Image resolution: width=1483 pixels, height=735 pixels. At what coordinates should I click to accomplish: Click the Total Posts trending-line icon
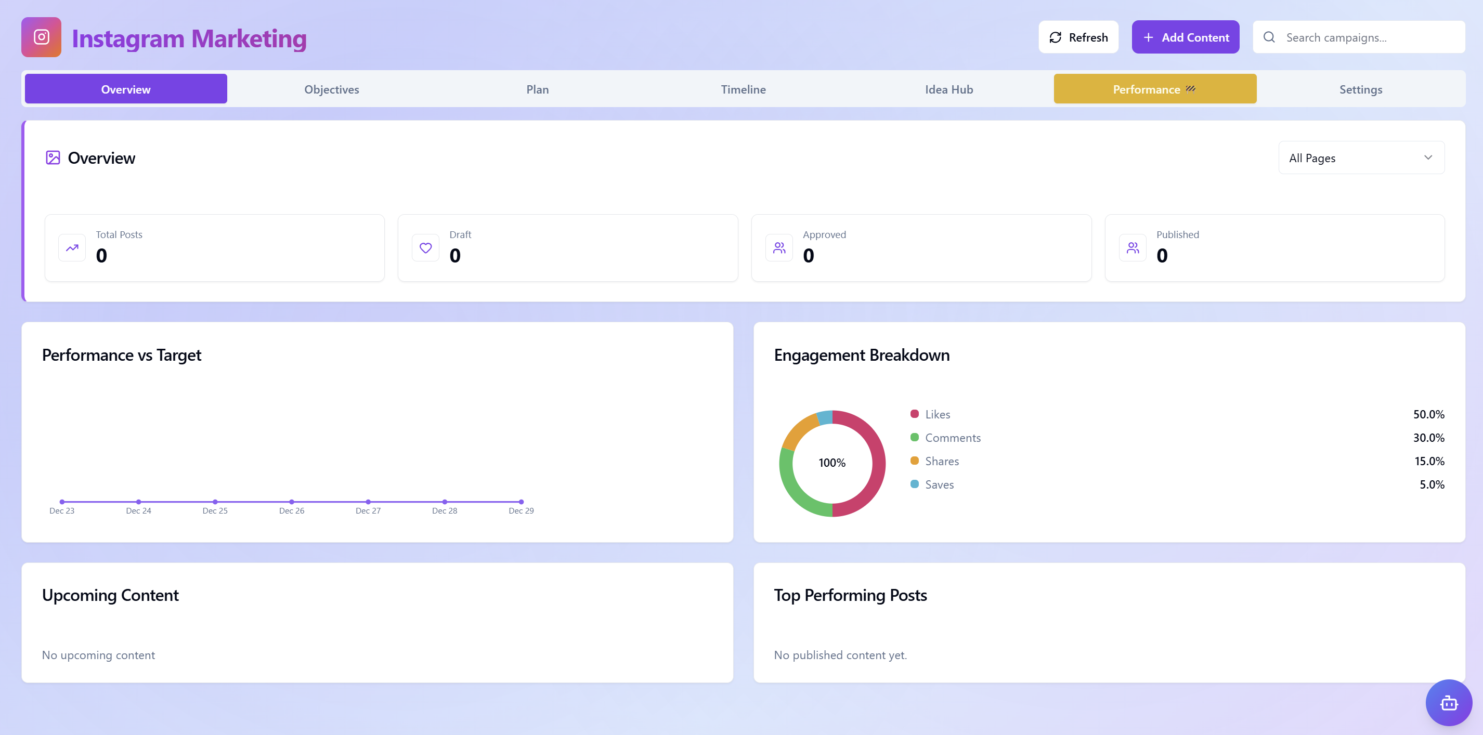[72, 247]
